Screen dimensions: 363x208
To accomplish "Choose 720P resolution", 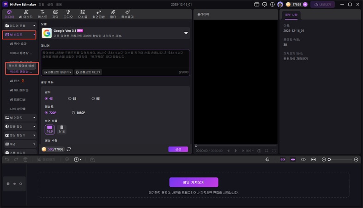I will click(x=50, y=113).
